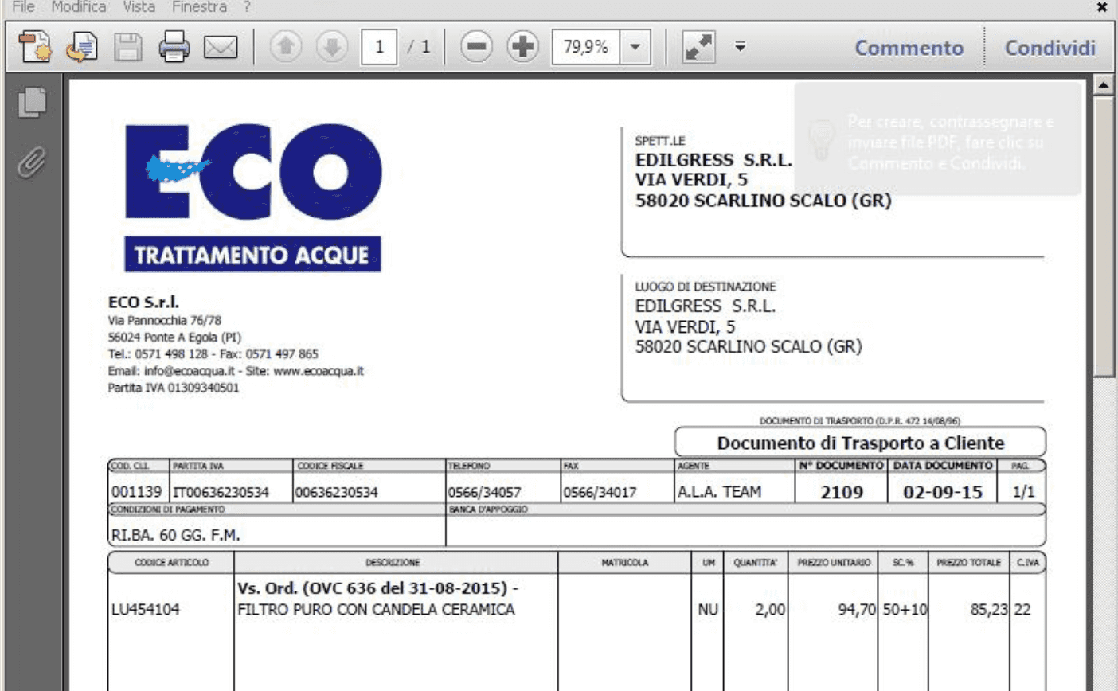Open the Modifica menu
The width and height of the screenshot is (1118, 691).
click(79, 7)
